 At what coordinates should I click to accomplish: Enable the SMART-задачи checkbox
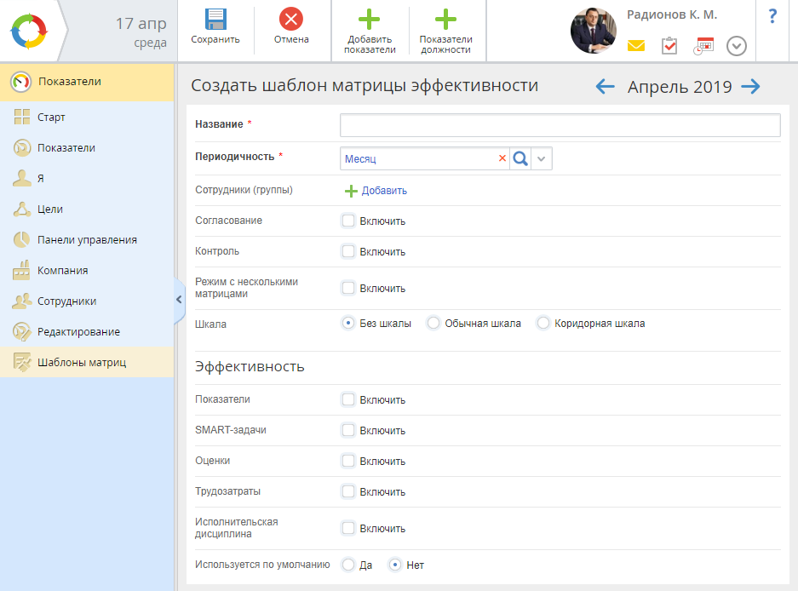coord(348,430)
